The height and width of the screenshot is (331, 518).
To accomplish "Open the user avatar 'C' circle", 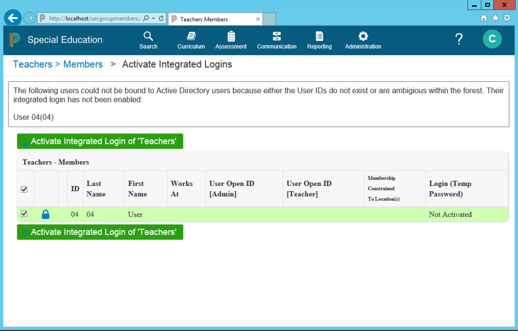I will coord(492,39).
